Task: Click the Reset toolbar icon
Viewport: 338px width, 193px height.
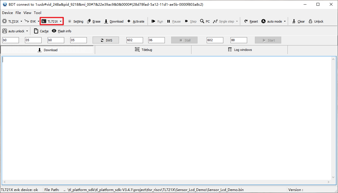Action: (246, 21)
